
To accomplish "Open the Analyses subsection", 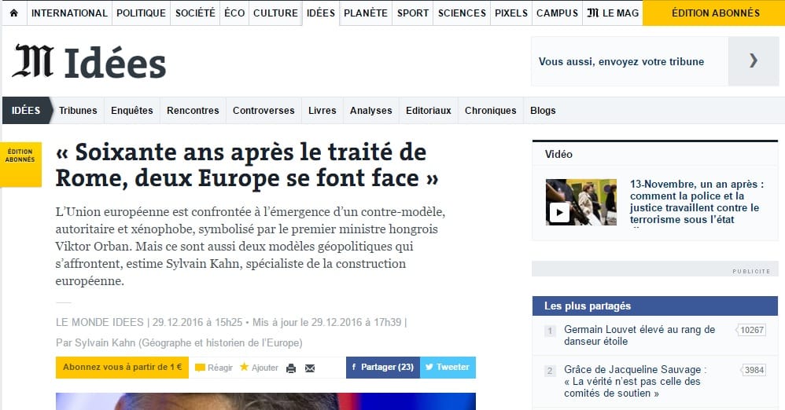I will [x=371, y=111].
